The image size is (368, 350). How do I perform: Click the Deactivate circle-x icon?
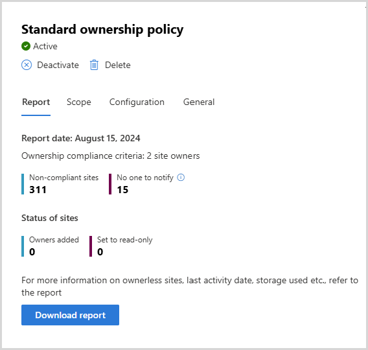[x=27, y=65]
